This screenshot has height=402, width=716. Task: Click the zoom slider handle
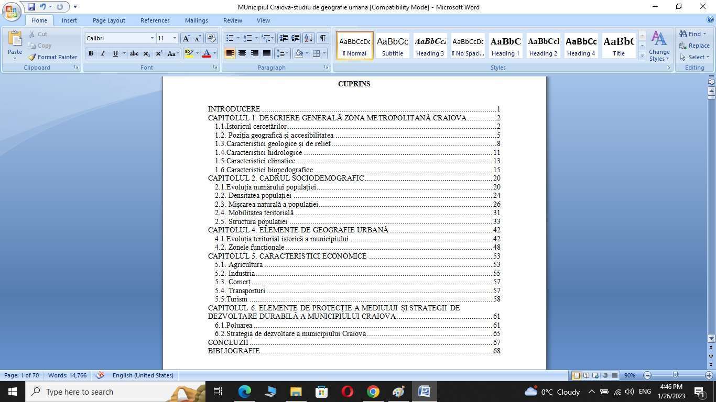(x=675, y=375)
